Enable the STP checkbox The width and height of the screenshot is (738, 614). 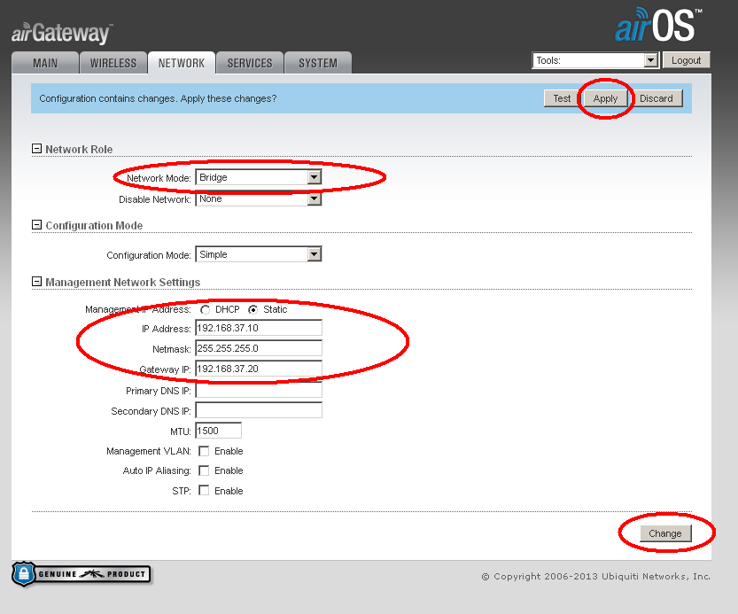204,491
